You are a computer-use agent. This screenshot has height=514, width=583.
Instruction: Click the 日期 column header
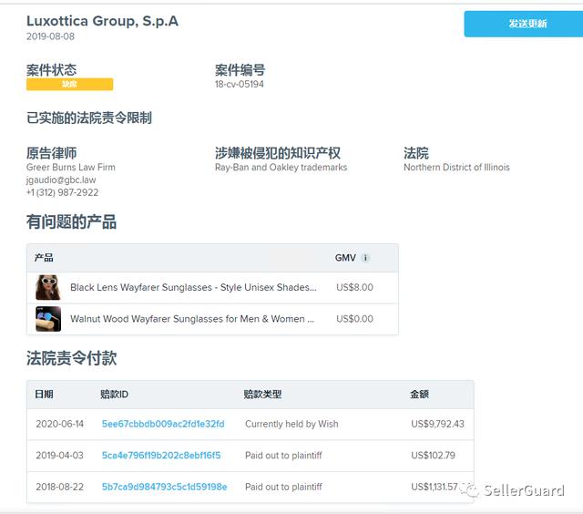(x=44, y=395)
